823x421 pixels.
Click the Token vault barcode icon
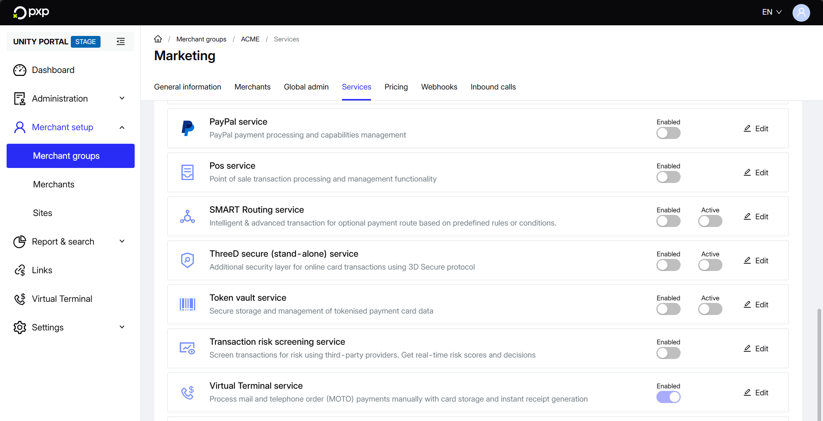(x=187, y=304)
